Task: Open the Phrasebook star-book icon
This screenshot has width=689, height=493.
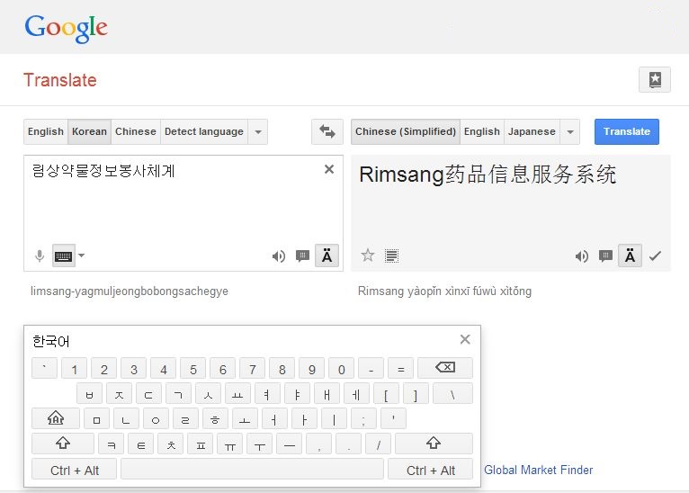Action: tap(654, 80)
